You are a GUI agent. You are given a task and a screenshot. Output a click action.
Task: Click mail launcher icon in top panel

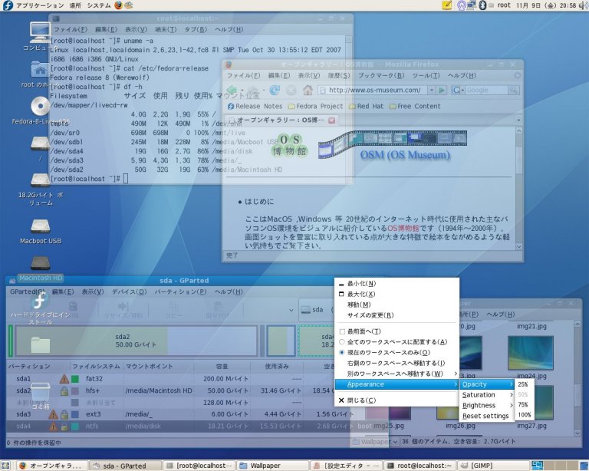click(x=129, y=5)
